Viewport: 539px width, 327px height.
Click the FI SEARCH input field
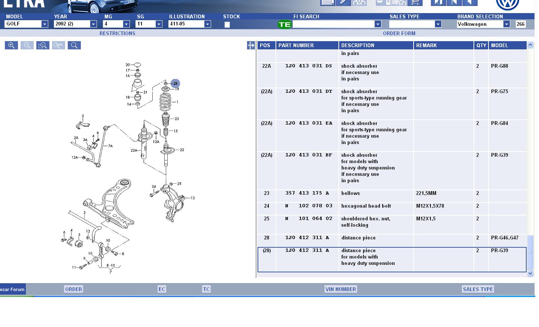[334, 24]
